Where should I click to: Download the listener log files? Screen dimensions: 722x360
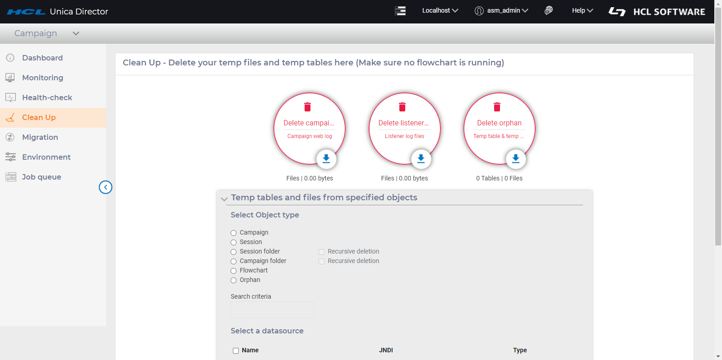[421, 159]
